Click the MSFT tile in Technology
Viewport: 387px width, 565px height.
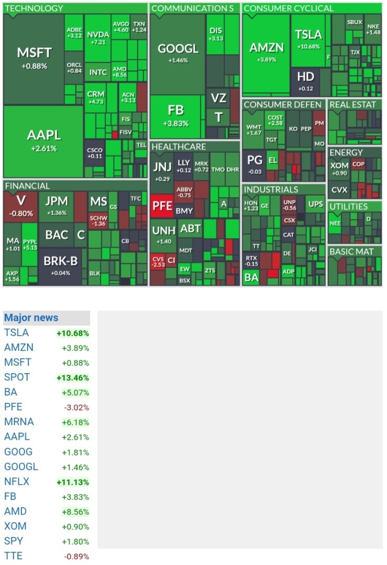click(33, 59)
